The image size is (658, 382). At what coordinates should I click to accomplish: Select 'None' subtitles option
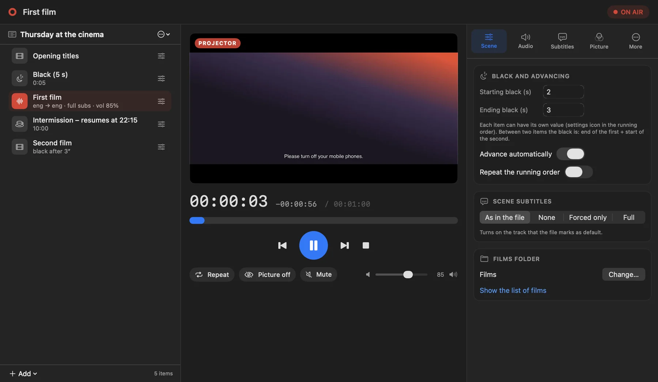coord(547,218)
